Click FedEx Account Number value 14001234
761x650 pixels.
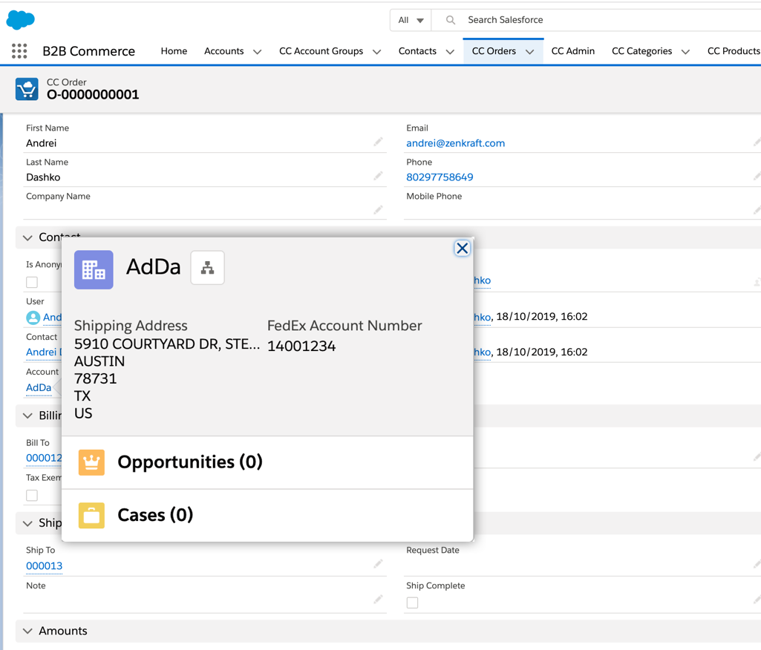coord(301,346)
